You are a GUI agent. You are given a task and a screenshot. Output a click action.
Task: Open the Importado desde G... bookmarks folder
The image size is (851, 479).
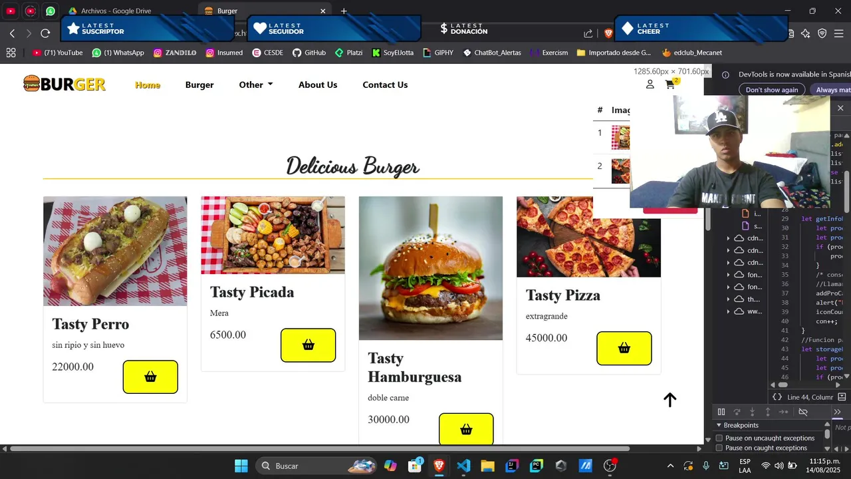[614, 53]
